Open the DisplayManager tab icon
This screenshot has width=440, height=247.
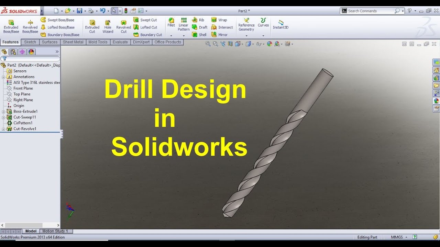click(31, 52)
